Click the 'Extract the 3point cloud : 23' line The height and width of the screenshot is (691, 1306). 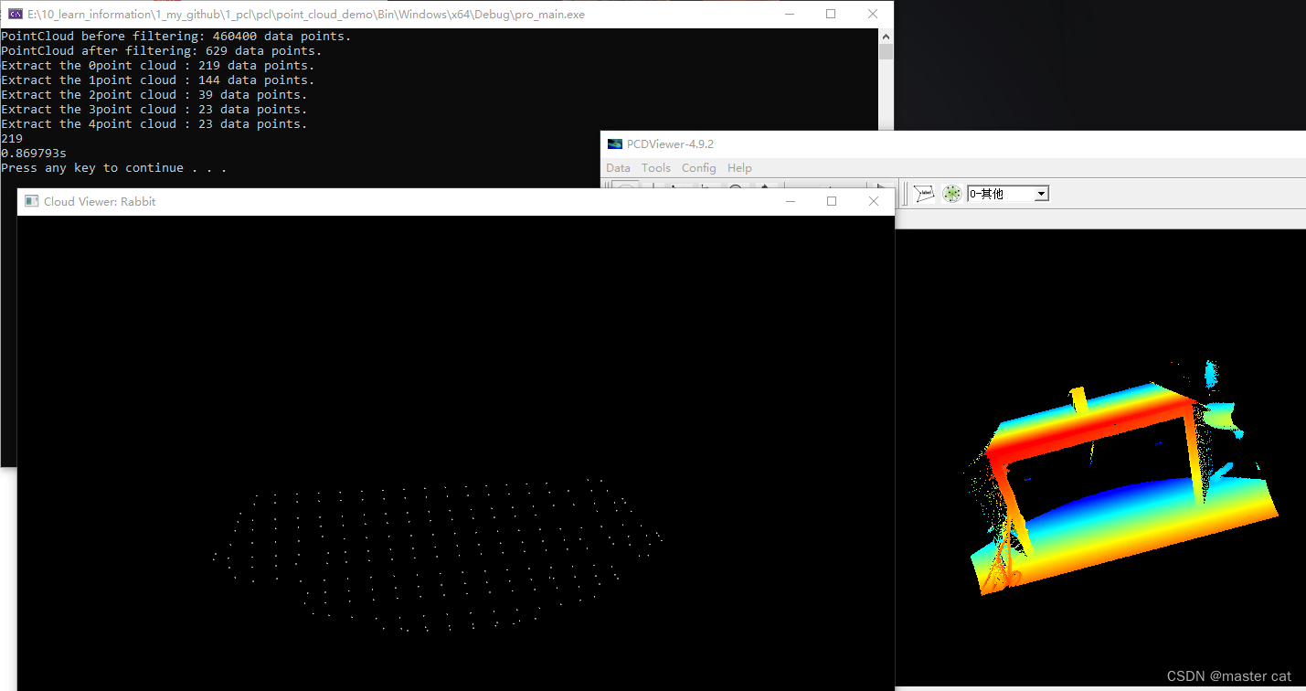coord(154,110)
